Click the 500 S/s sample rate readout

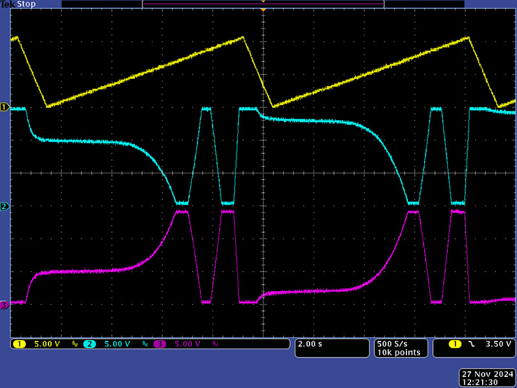[393, 343]
